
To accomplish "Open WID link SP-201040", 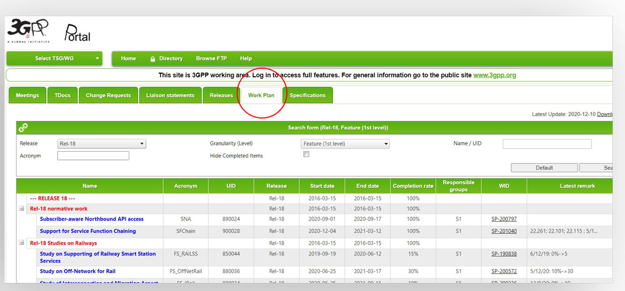I will coord(504,231).
